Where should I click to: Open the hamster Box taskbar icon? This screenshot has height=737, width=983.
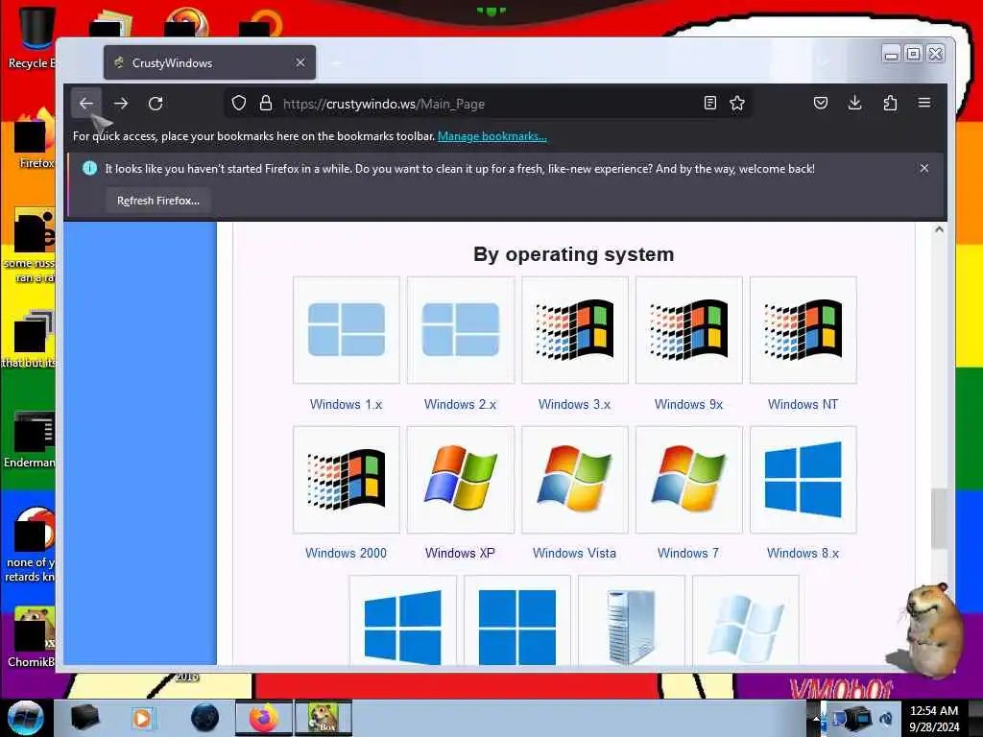(x=324, y=718)
